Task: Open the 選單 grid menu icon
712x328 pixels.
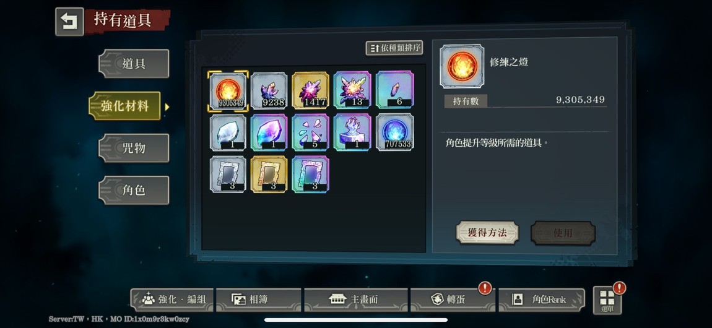Action: 607,300
